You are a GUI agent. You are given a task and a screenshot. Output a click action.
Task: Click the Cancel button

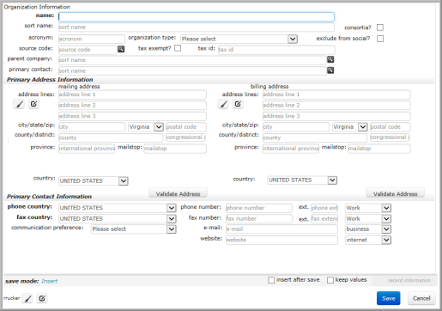(x=421, y=298)
